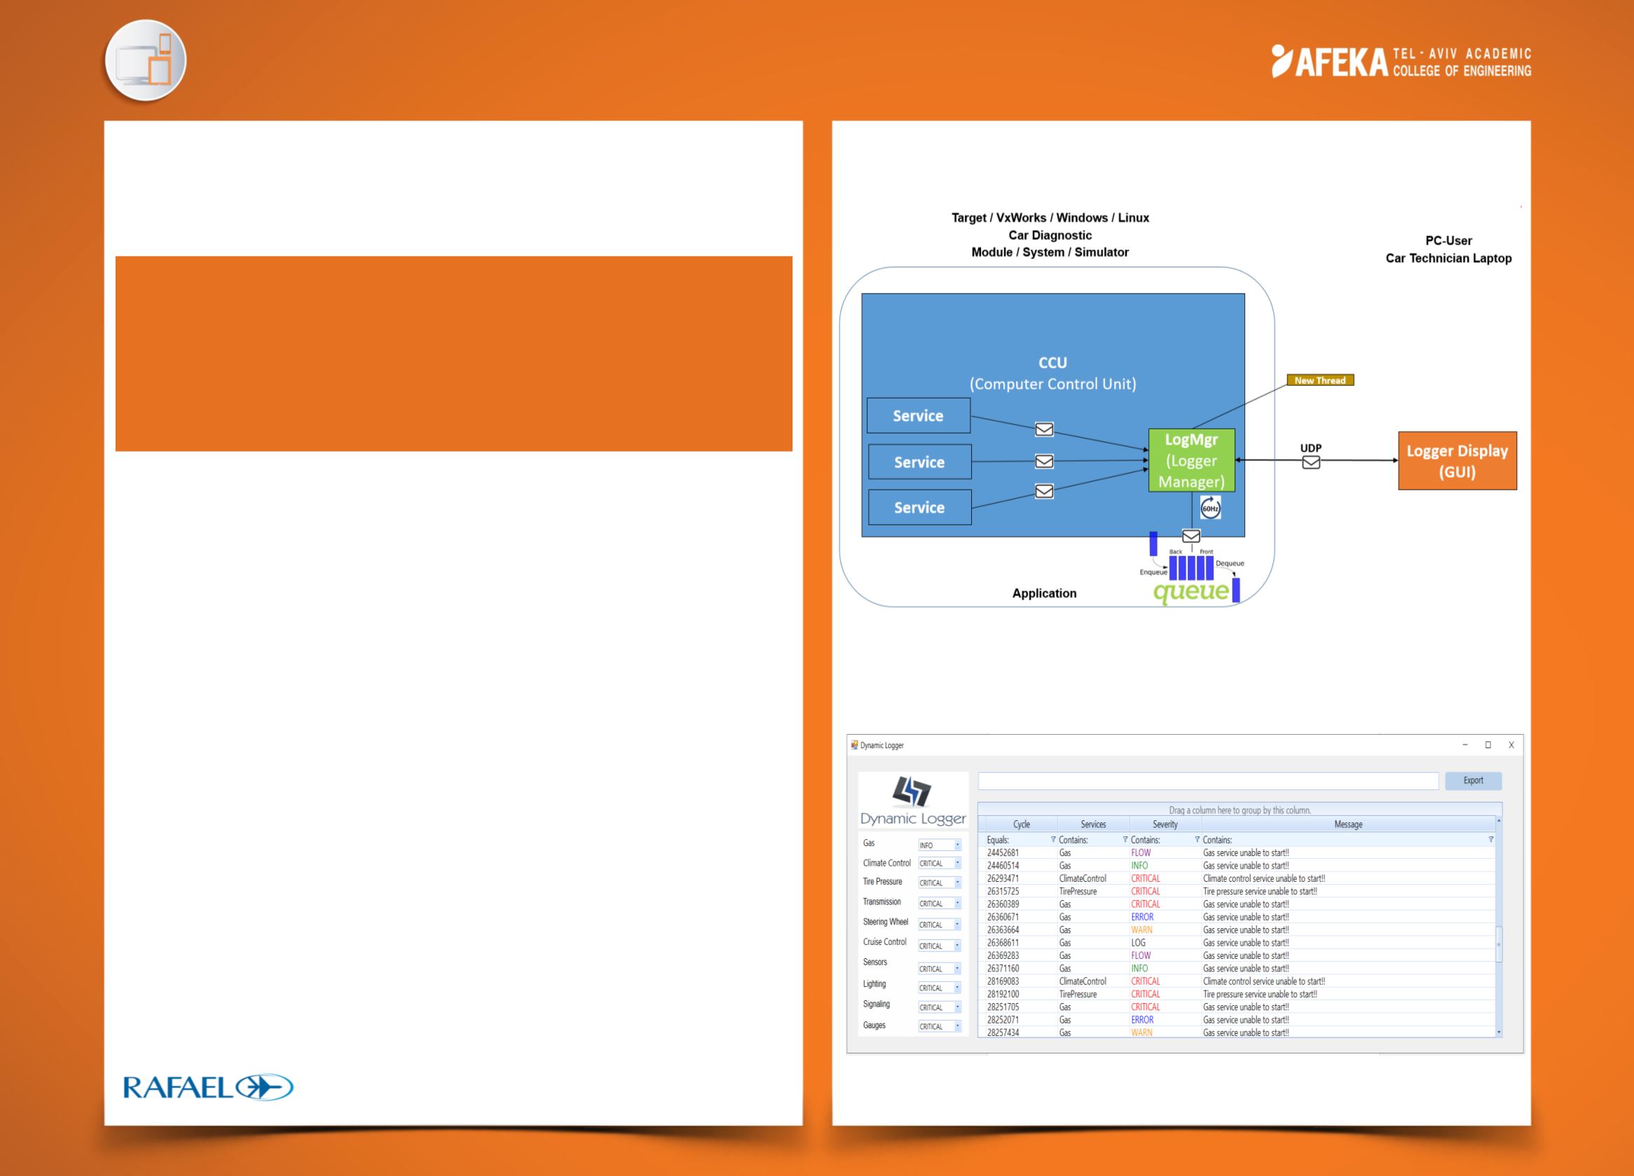Click the Services column filter funnel icon
This screenshot has height=1176, width=1634.
(1125, 840)
